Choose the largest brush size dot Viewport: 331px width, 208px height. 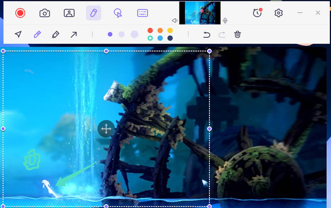tap(134, 34)
